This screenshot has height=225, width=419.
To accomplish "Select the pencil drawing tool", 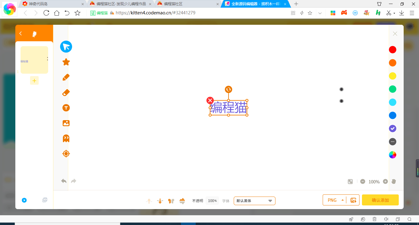I will pos(66,77).
